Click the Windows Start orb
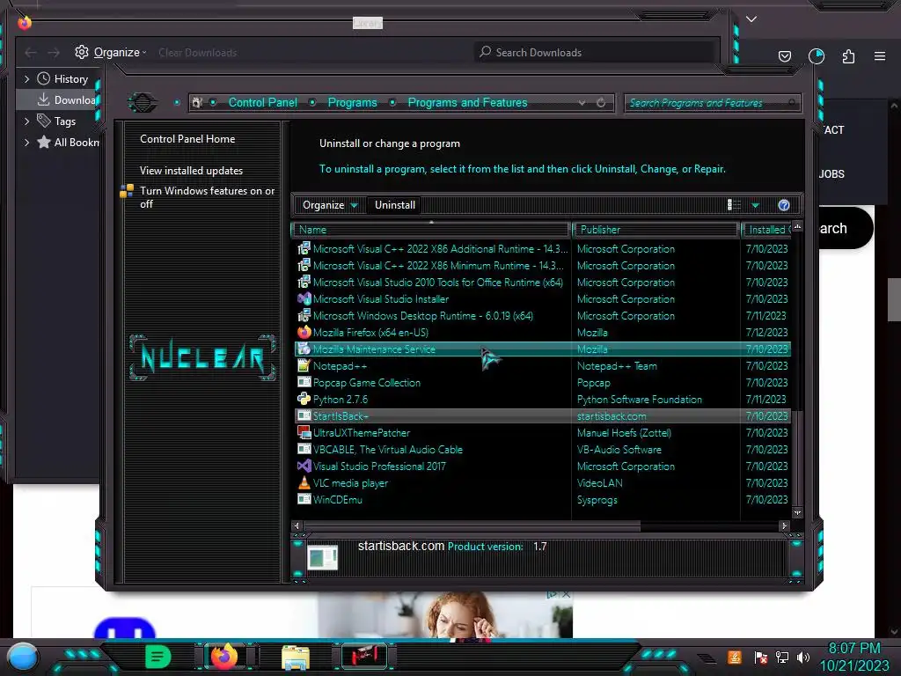Image resolution: width=901 pixels, height=676 pixels. [22, 657]
